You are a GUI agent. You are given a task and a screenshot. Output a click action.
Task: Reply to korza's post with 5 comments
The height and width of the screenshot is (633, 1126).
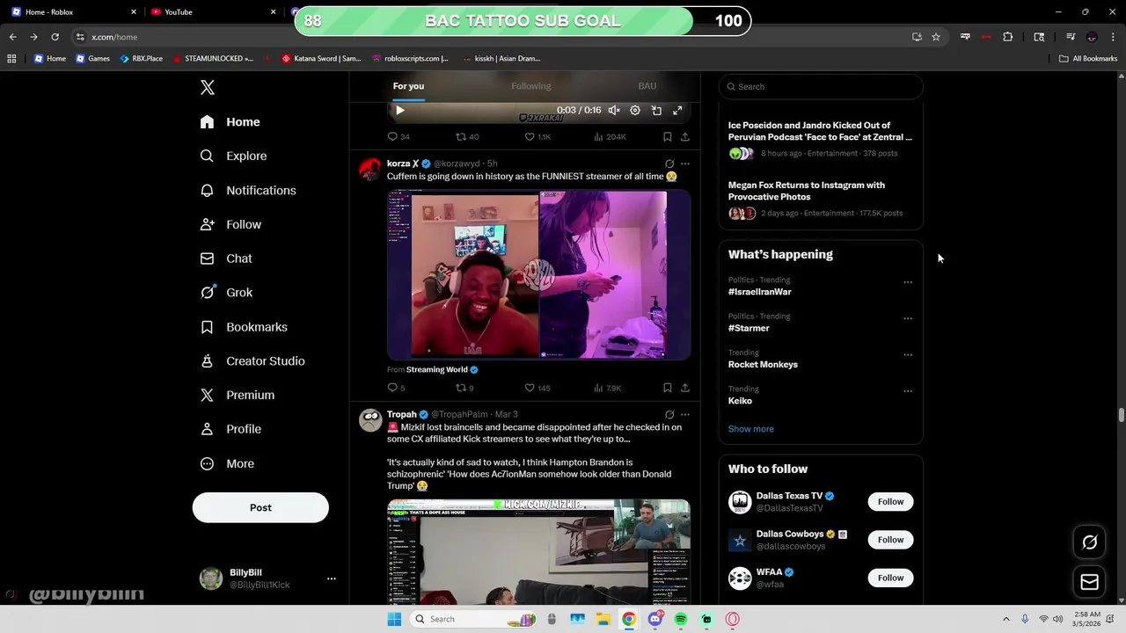pos(397,388)
